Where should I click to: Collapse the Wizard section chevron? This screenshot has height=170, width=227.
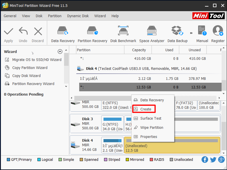(60, 52)
